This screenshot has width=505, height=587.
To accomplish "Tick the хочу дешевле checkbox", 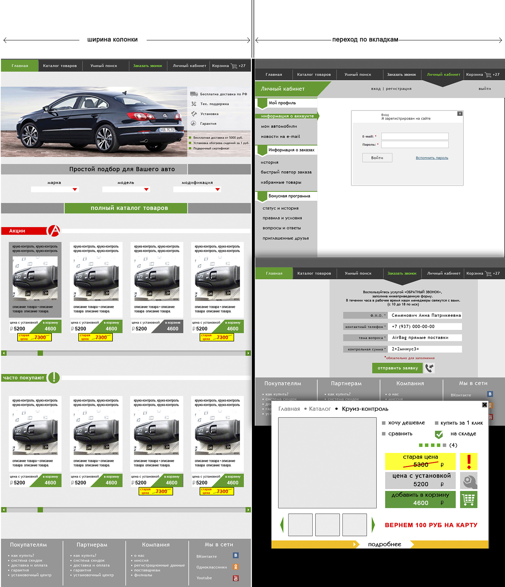I will [x=384, y=423].
